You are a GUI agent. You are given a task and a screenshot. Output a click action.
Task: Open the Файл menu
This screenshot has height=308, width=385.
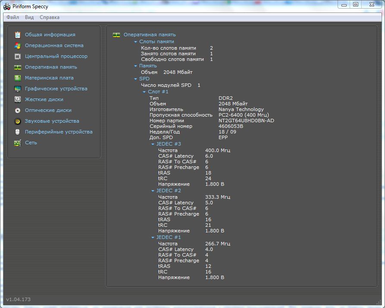[x=13, y=17]
